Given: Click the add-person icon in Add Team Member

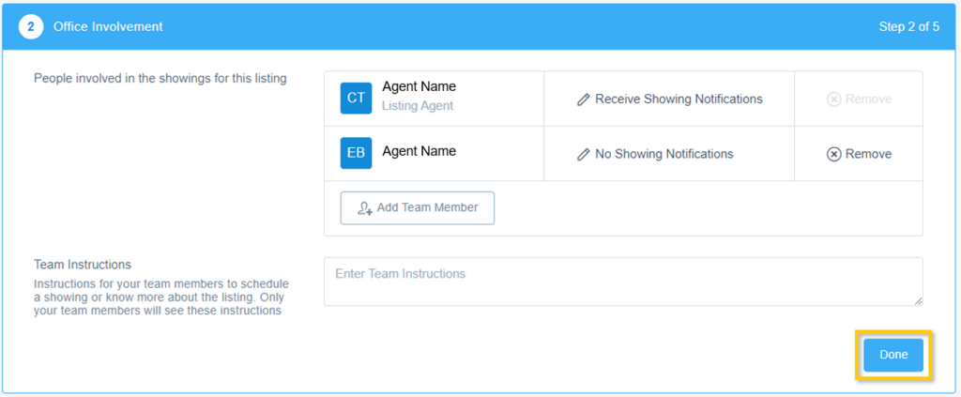Looking at the screenshot, I should [365, 208].
